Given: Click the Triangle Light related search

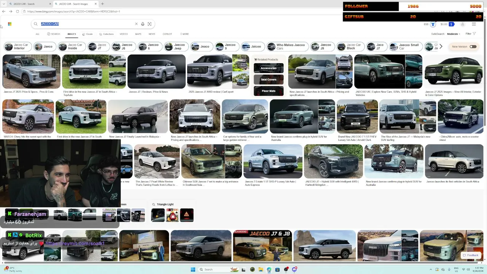Looking at the screenshot, I should pos(165,204).
